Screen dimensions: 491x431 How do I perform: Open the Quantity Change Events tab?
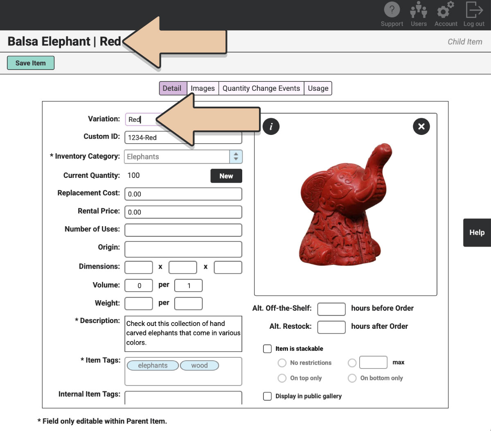click(x=261, y=88)
